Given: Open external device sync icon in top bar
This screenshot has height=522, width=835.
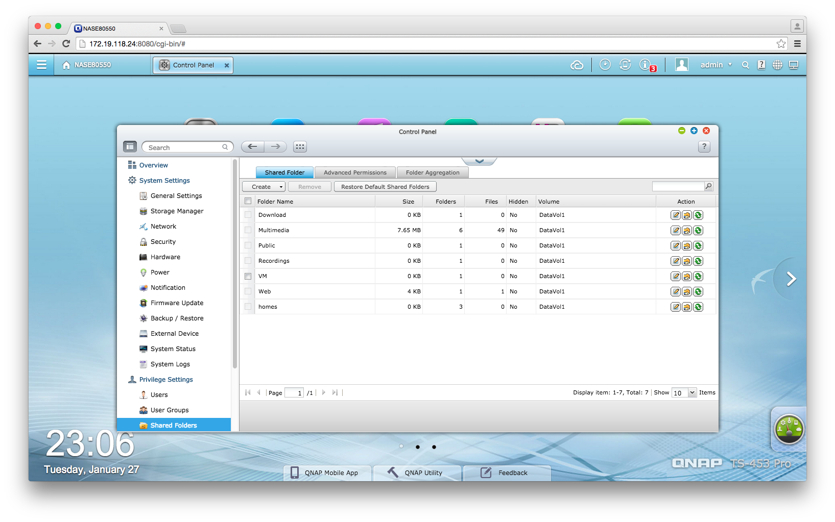Looking at the screenshot, I should 625,64.
